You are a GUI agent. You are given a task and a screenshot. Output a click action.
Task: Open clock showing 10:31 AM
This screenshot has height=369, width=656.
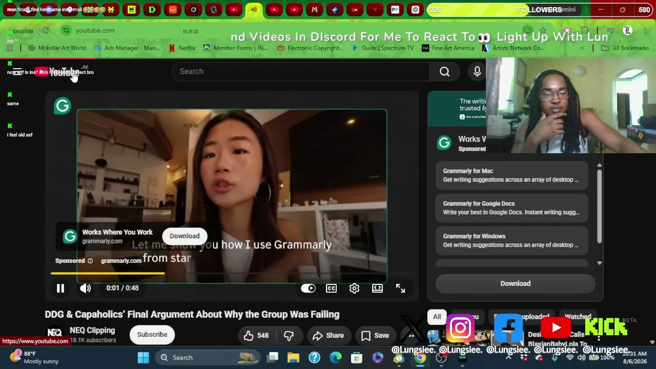click(633, 357)
